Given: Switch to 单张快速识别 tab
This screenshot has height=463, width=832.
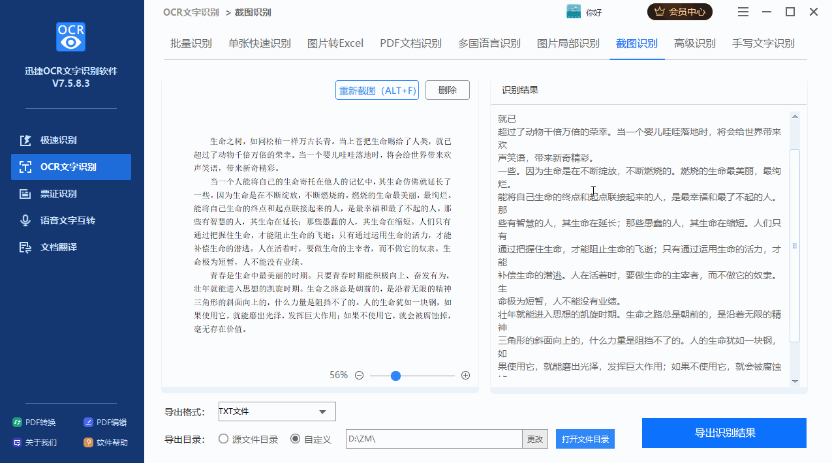Looking at the screenshot, I should pyautogui.click(x=260, y=44).
